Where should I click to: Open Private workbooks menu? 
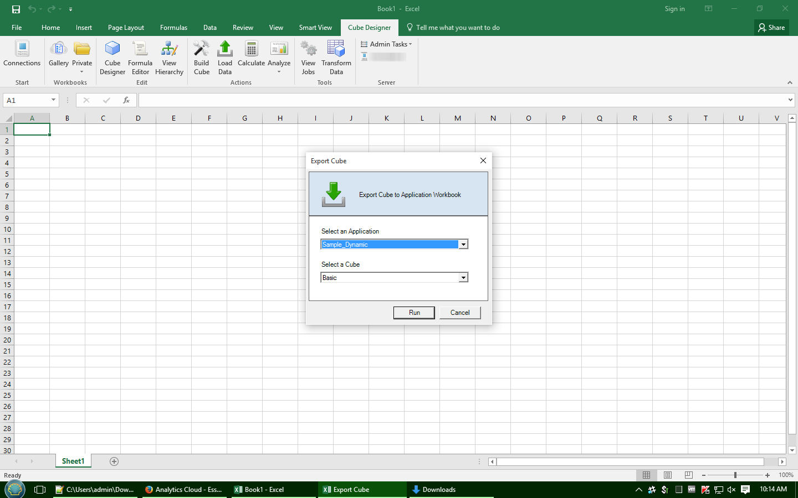pyautogui.click(x=82, y=57)
